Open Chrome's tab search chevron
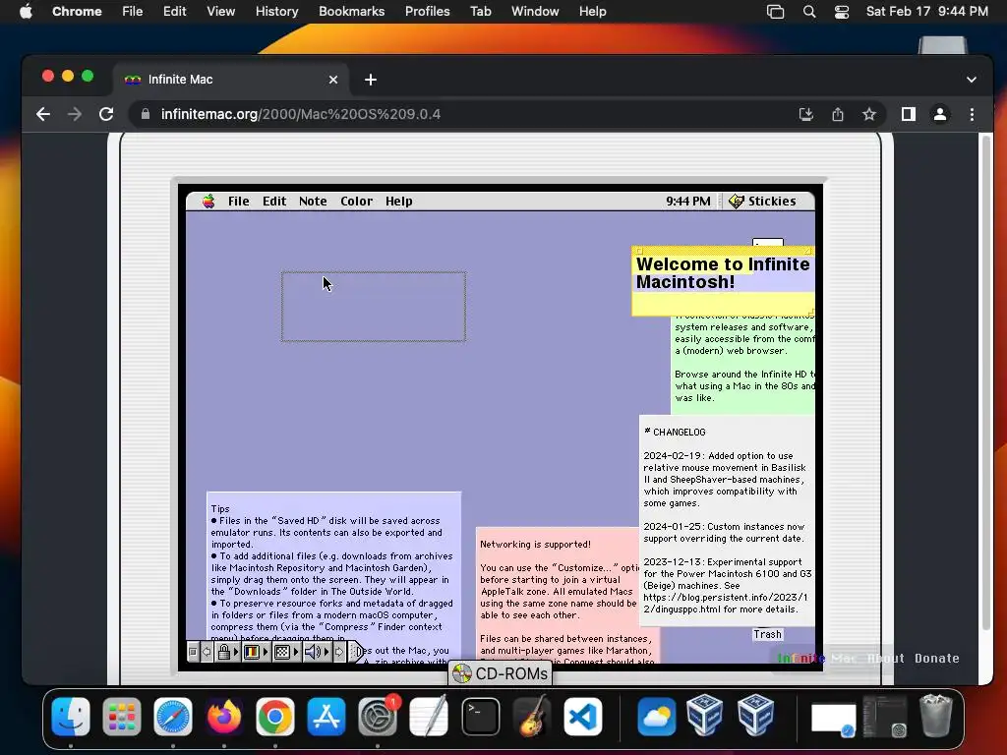 coord(971,80)
